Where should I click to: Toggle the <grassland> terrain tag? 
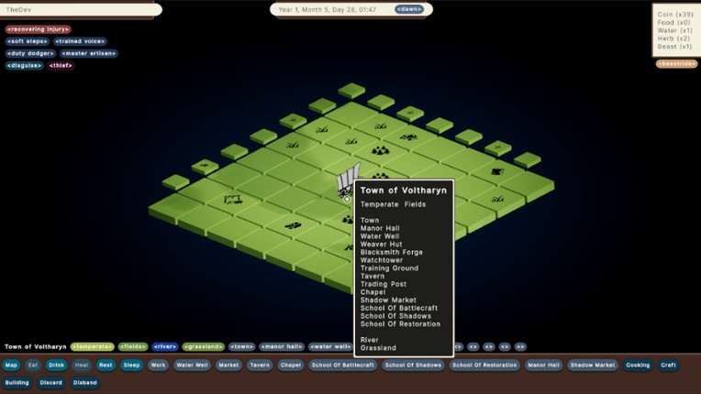click(x=203, y=347)
